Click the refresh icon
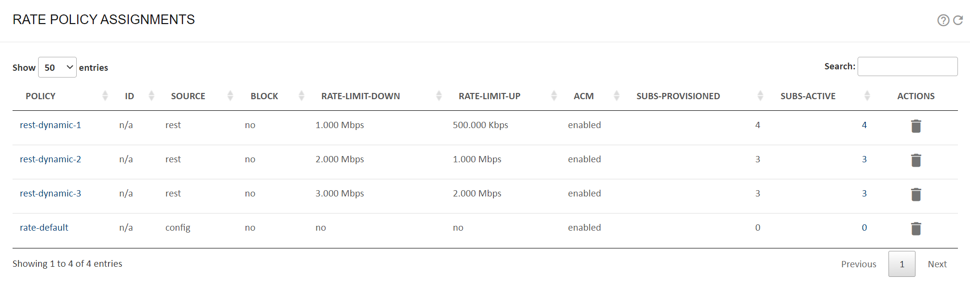970x287 pixels. 958,20
